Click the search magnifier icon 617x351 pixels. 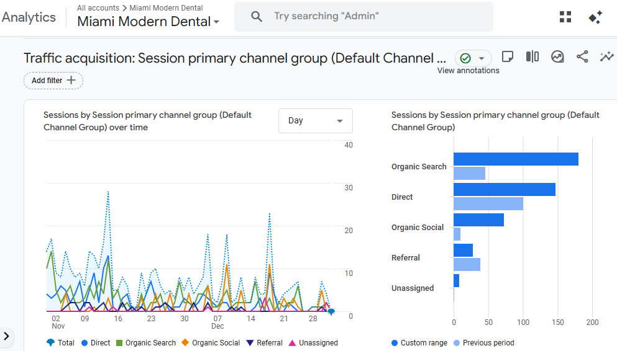257,17
